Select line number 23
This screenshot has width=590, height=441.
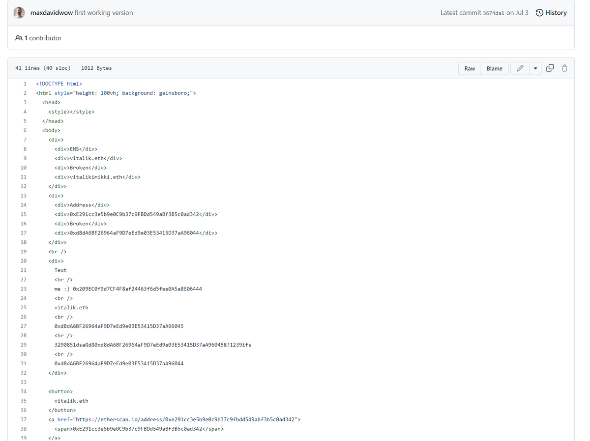point(23,289)
